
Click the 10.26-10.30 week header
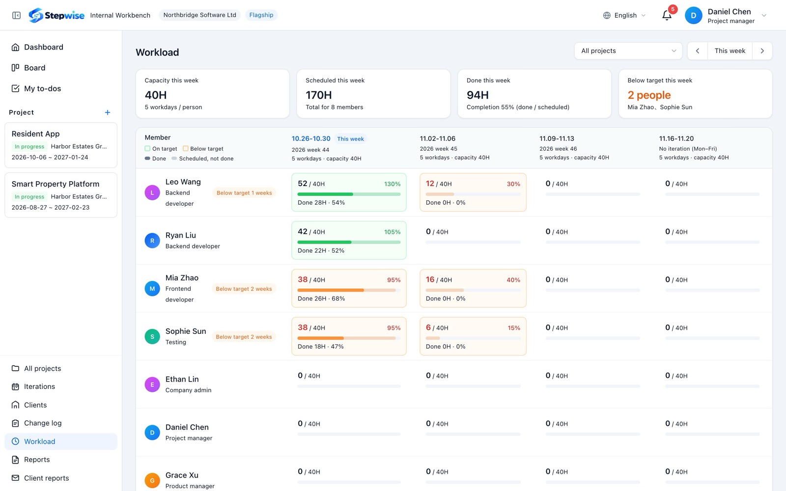click(311, 138)
